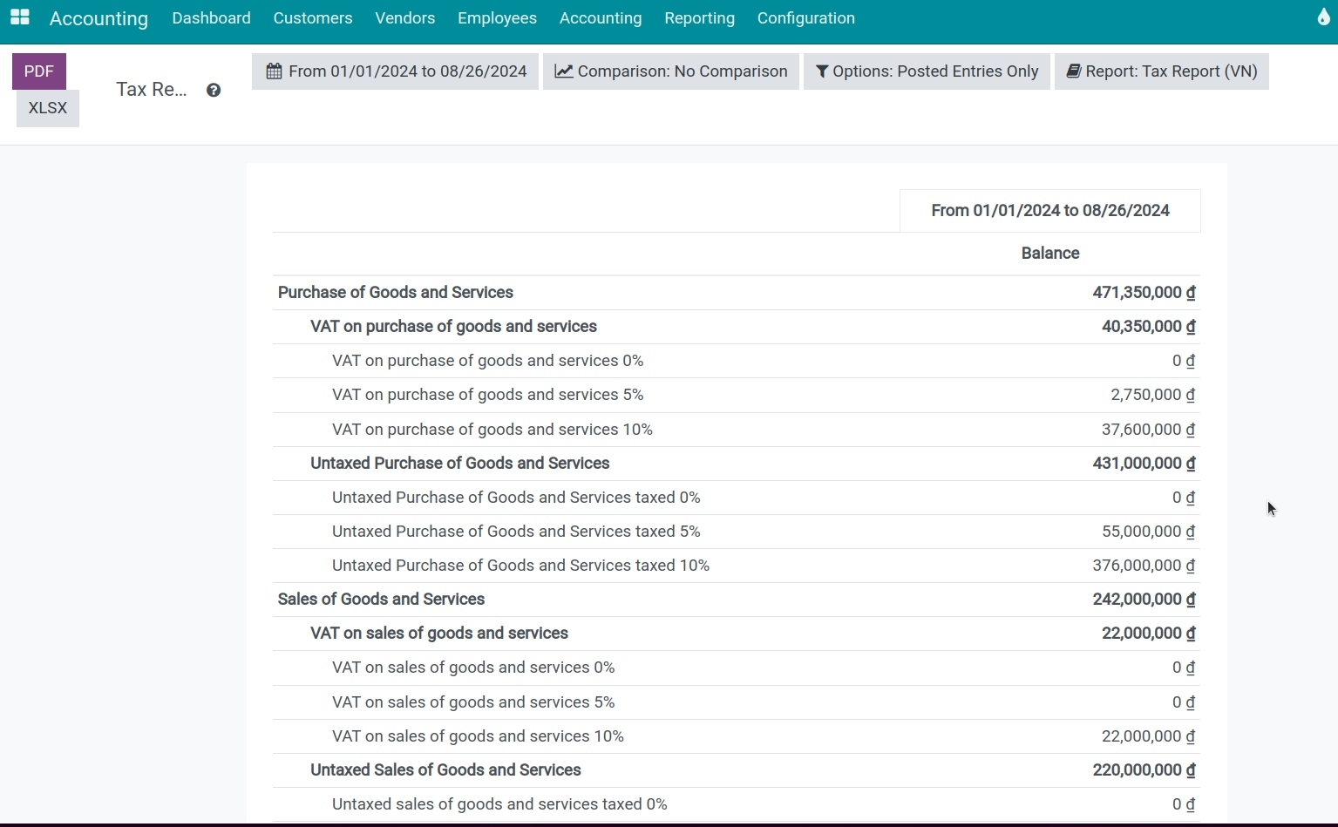Select VAT on purchase of goods and services row
Image resolution: width=1338 pixels, height=827 pixels.
tap(736, 327)
